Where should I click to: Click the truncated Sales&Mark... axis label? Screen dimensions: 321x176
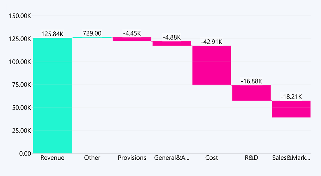point(291,158)
